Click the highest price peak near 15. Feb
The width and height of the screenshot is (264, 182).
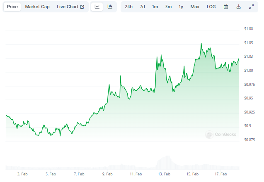[201, 44]
